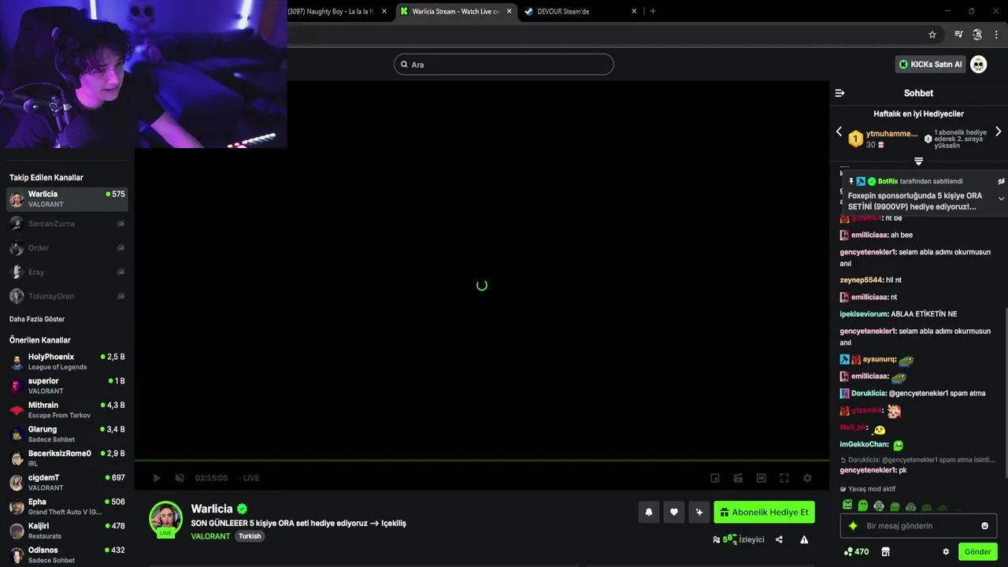Toggle theater mode in the player
Image resolution: width=1008 pixels, height=567 pixels.
[x=761, y=478]
